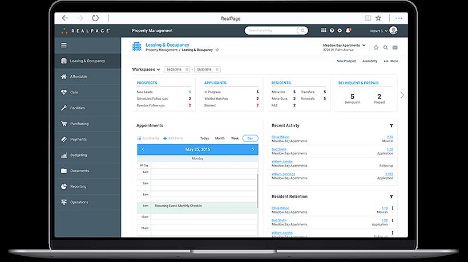
Task: Click the browser forward arrow
Action: pyautogui.click(x=80, y=18)
